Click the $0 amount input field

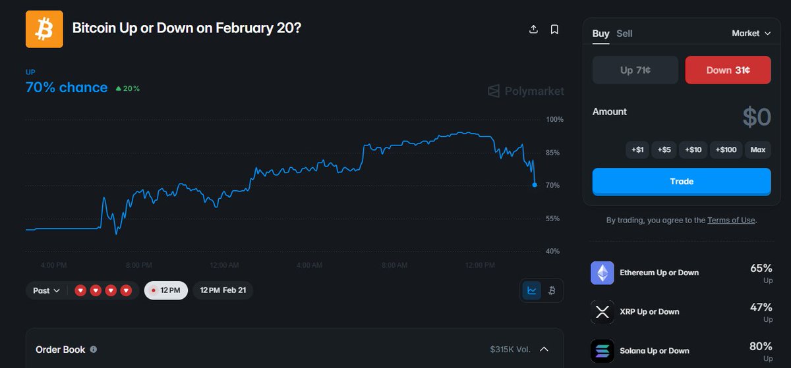click(x=756, y=117)
